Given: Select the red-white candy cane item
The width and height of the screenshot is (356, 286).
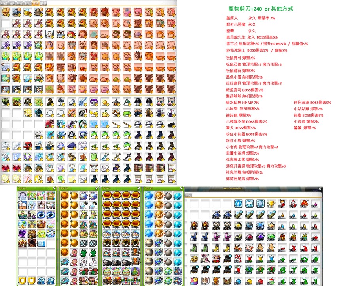Looking at the screenshot, I should (x=238, y=259).
